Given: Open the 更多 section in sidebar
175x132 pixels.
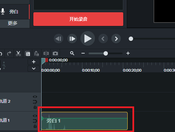Looking at the screenshot, I should tap(13, 23).
